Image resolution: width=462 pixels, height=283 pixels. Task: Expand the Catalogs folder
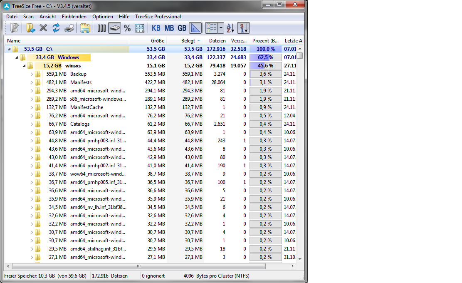(32, 124)
